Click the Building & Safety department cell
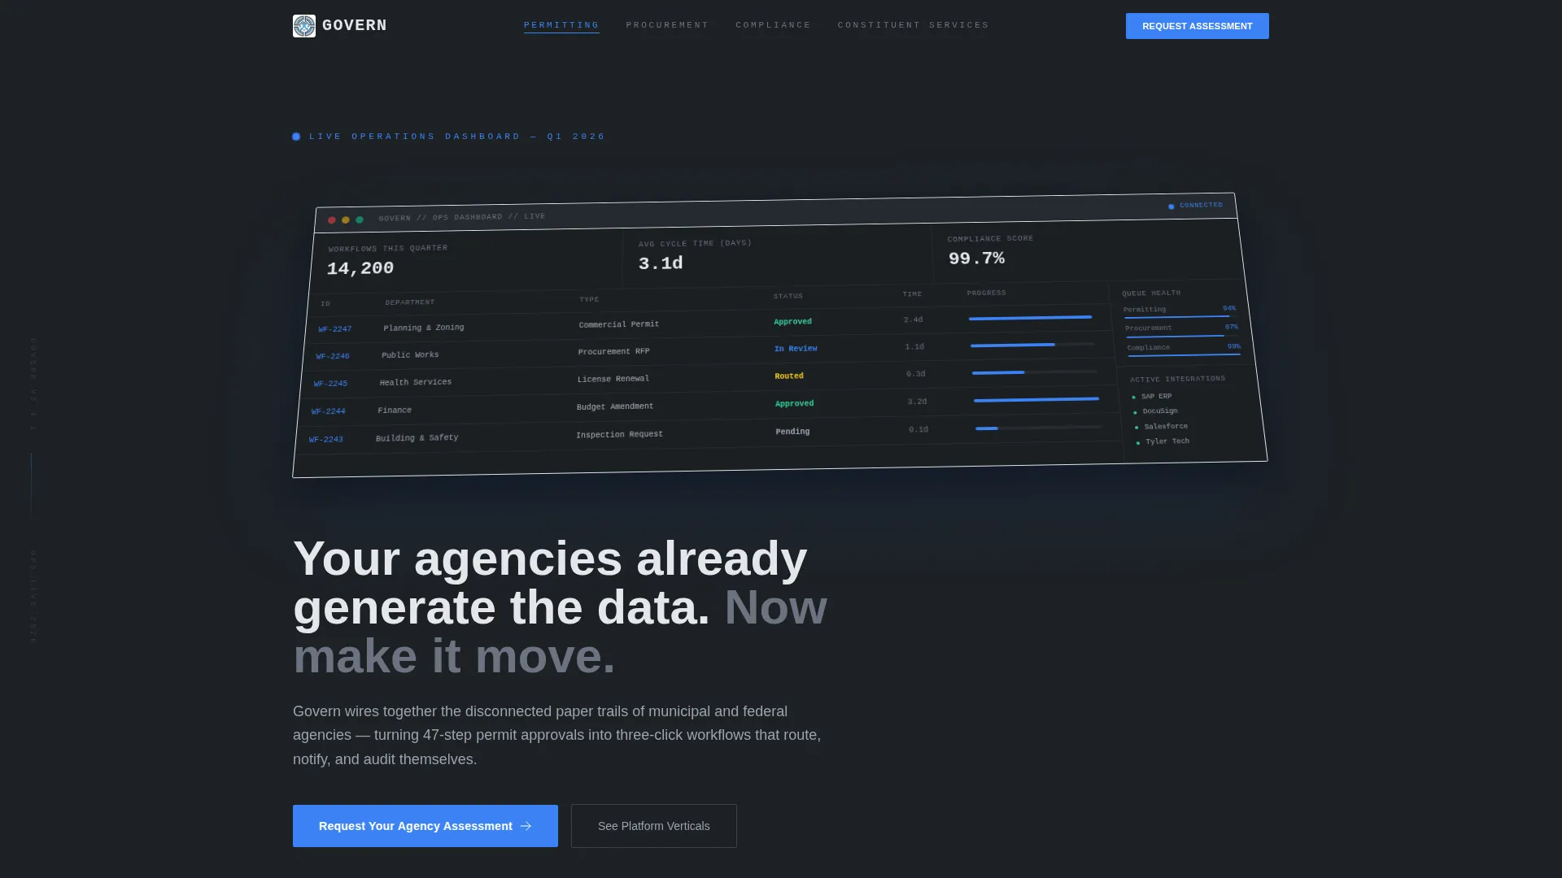Viewport: 1562px width, 878px height. [x=417, y=438]
